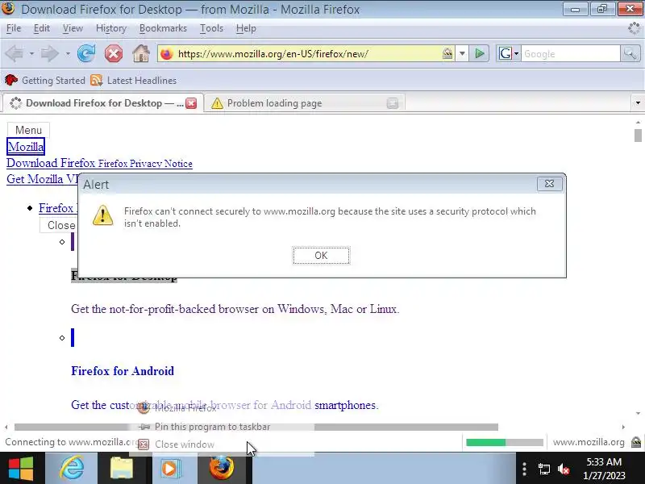Click the page loading progress bar

coord(505,442)
